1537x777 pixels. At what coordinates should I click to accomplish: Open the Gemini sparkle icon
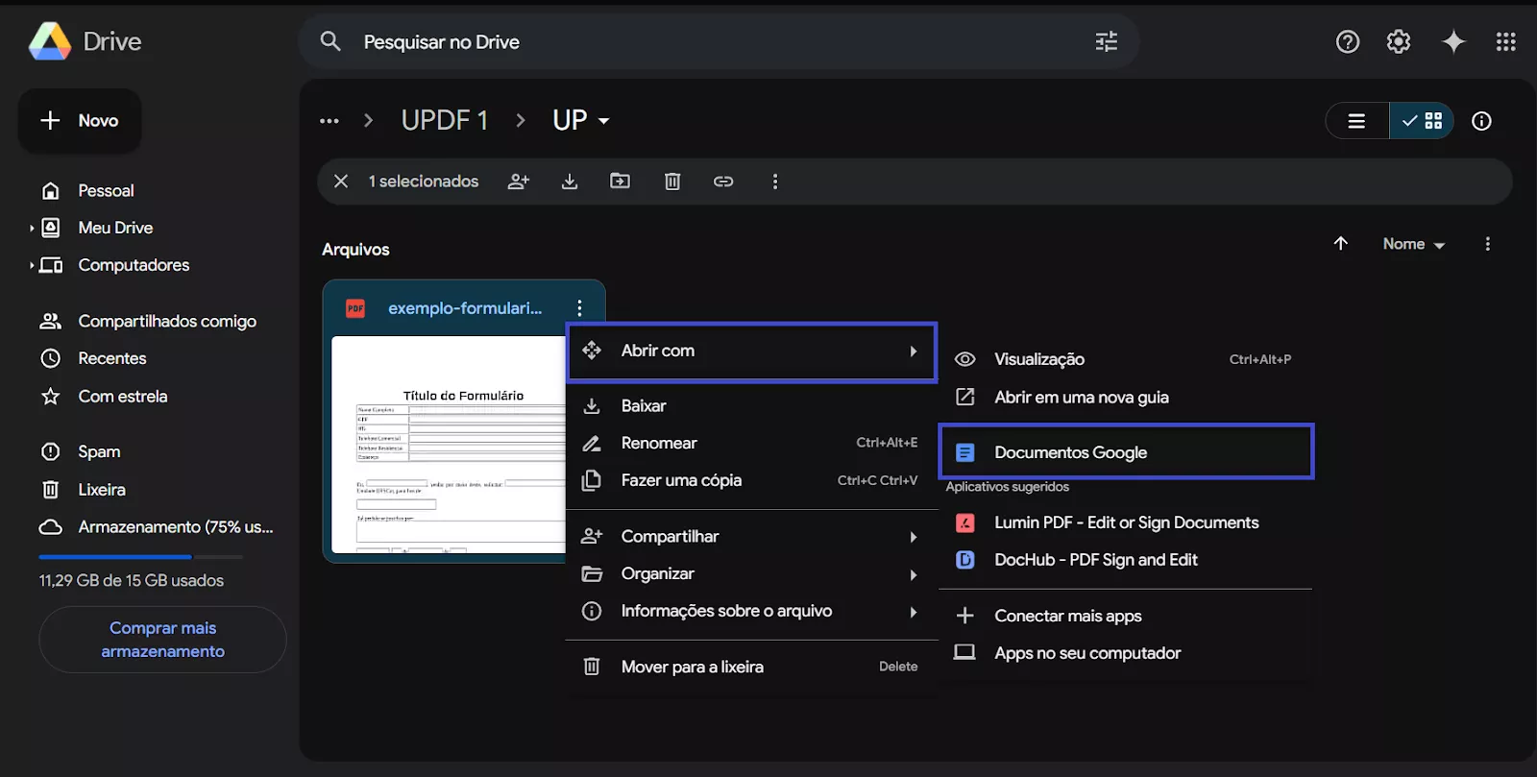[x=1453, y=41]
